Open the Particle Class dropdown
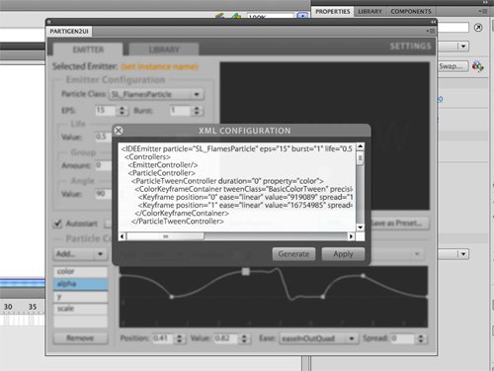 pyautogui.click(x=157, y=94)
